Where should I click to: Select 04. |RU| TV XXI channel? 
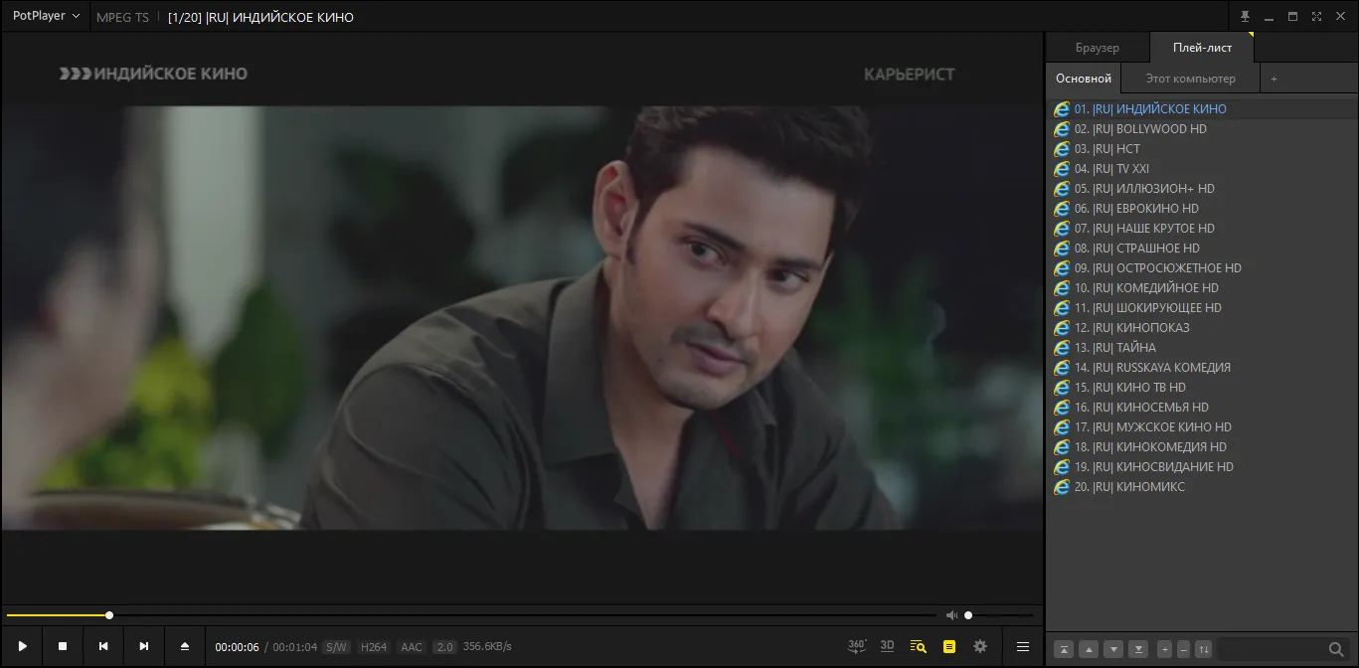point(1202,169)
